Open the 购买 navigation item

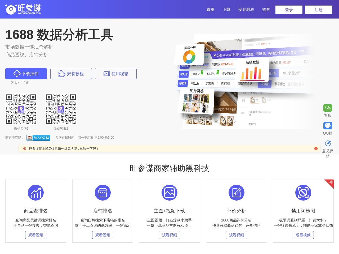tap(266, 10)
